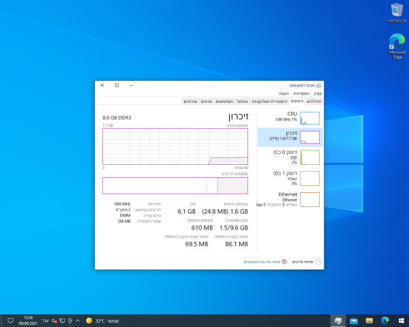Click the memory composition bar

tap(175, 186)
